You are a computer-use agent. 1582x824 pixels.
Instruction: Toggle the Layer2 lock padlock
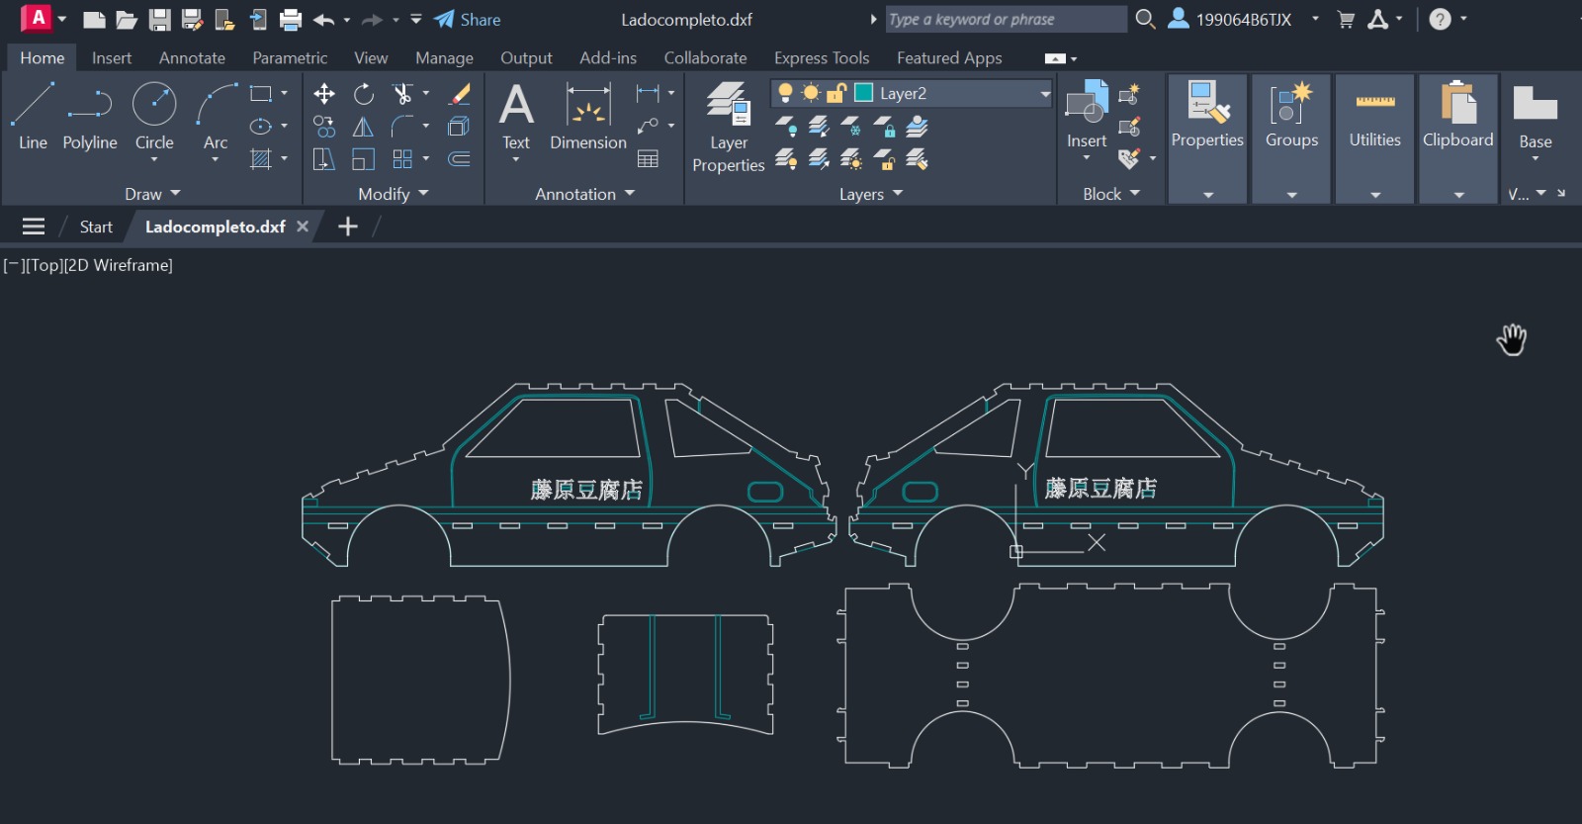point(836,93)
